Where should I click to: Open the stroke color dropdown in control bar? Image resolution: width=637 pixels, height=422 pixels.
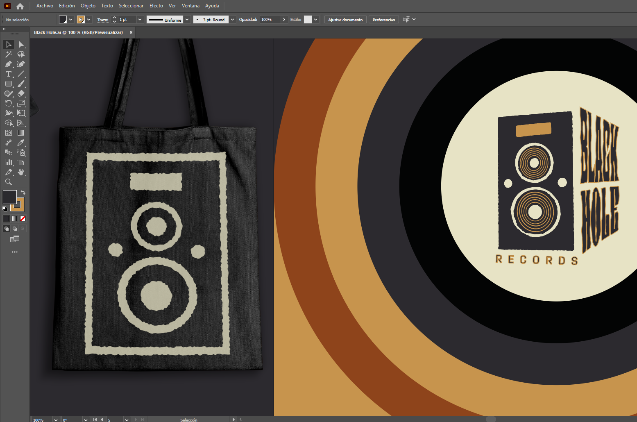89,20
